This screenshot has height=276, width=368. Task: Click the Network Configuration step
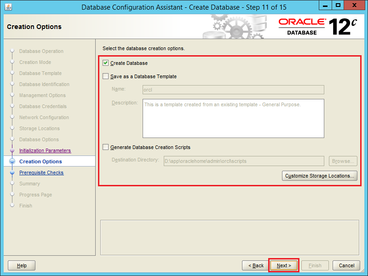pos(44,117)
